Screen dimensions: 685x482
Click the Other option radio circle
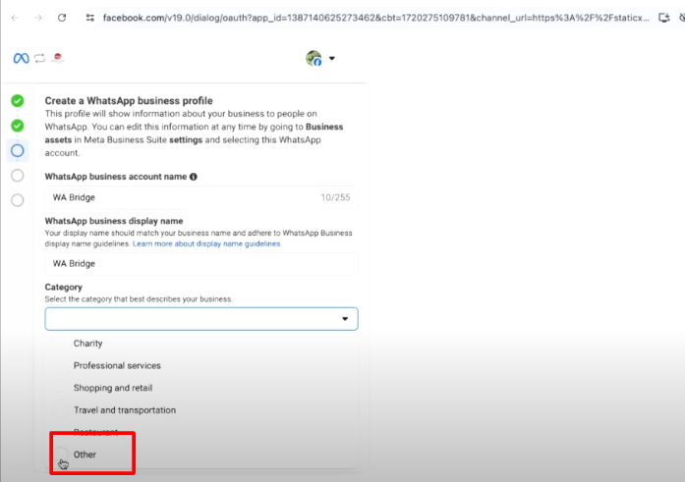[x=61, y=455]
